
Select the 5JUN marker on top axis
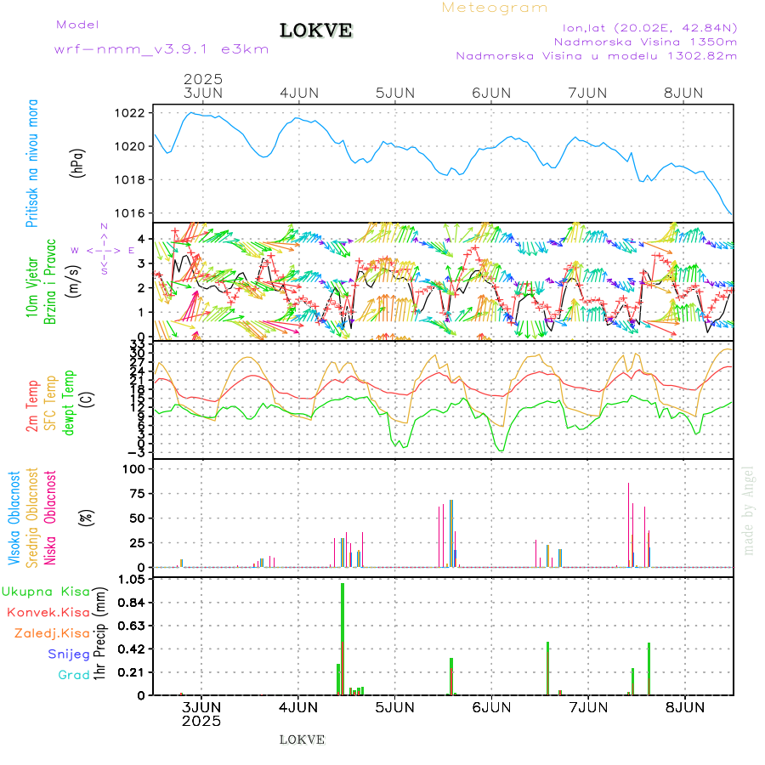point(394,93)
